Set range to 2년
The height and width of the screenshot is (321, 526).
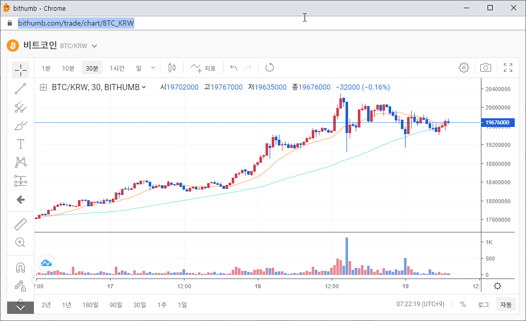tap(46, 305)
